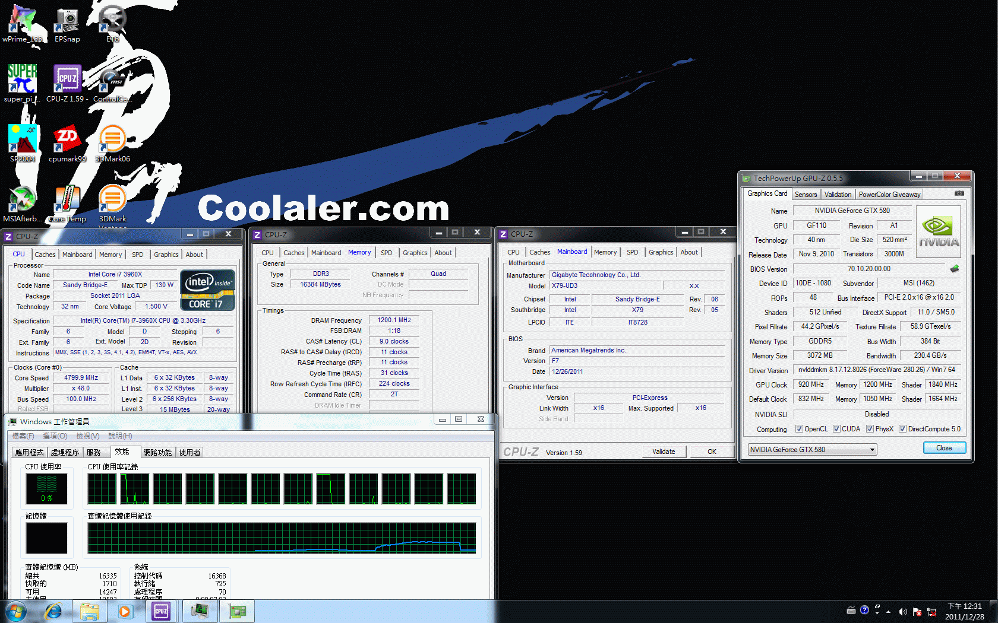This screenshot has height=623, width=998.
Task: Launch EPSnap from the desktop
Action: point(67,24)
